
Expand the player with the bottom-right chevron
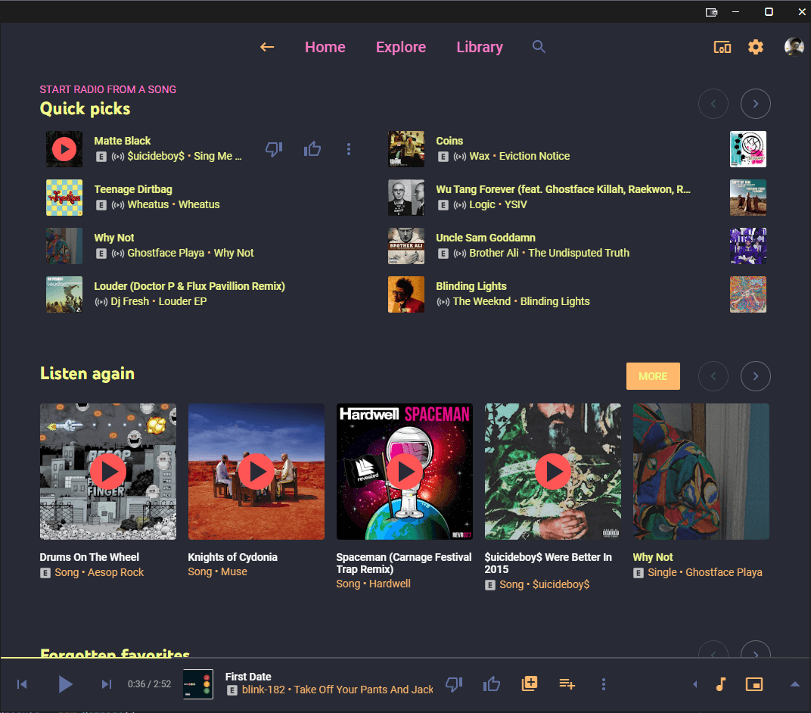794,683
